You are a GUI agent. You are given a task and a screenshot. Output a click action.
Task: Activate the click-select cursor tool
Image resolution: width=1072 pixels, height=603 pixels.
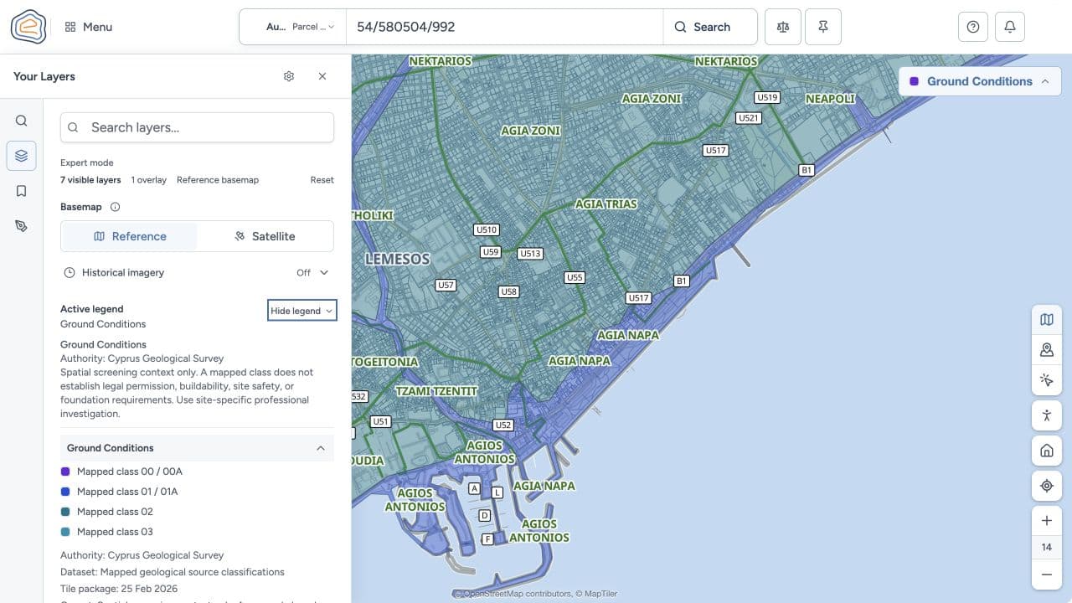pos(1047,379)
